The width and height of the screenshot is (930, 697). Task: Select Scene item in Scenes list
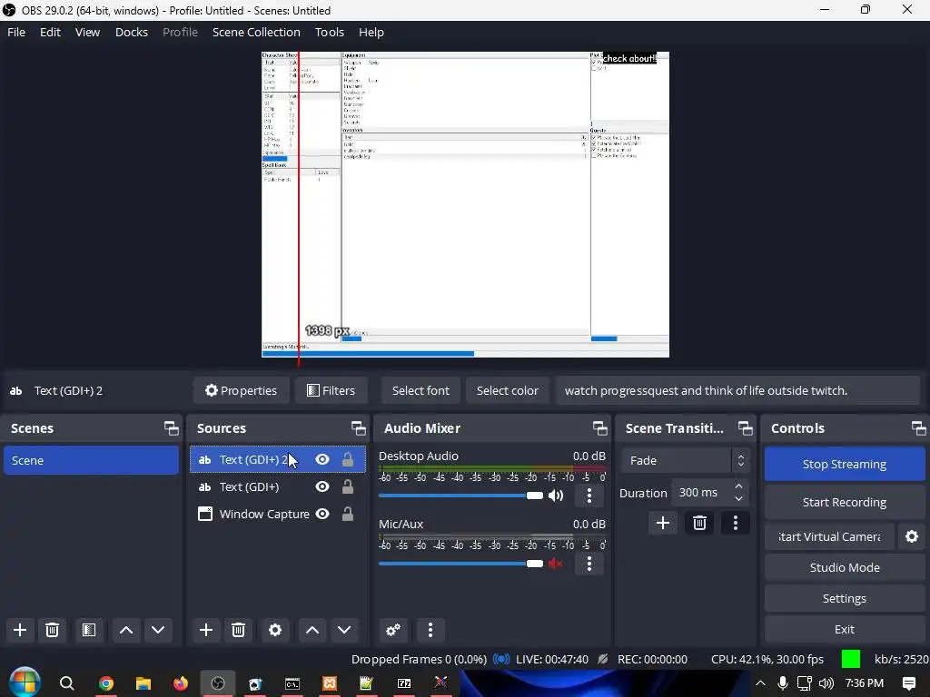[91, 460]
